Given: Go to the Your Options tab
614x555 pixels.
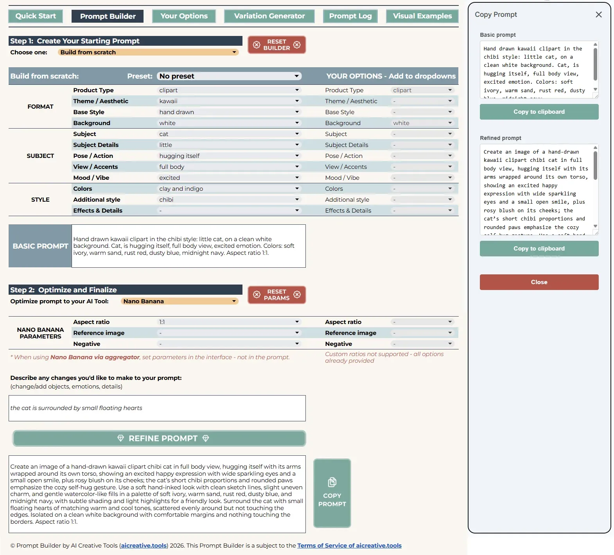Looking at the screenshot, I should pos(184,16).
